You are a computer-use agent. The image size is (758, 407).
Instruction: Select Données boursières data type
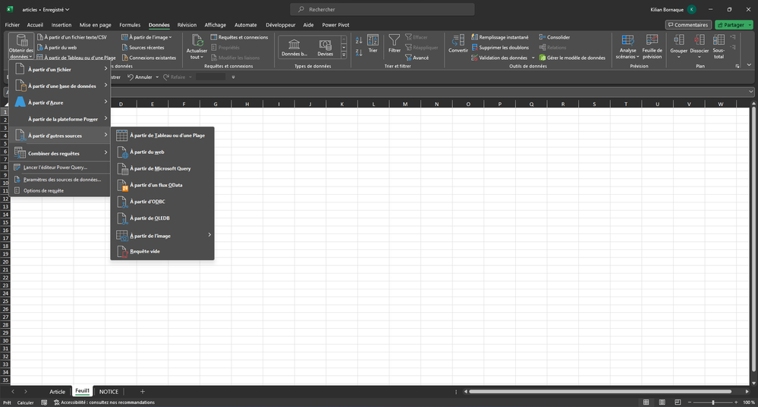[x=294, y=47]
